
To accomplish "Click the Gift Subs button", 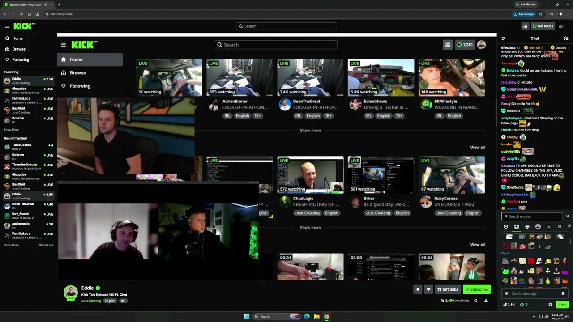I will [x=448, y=289].
